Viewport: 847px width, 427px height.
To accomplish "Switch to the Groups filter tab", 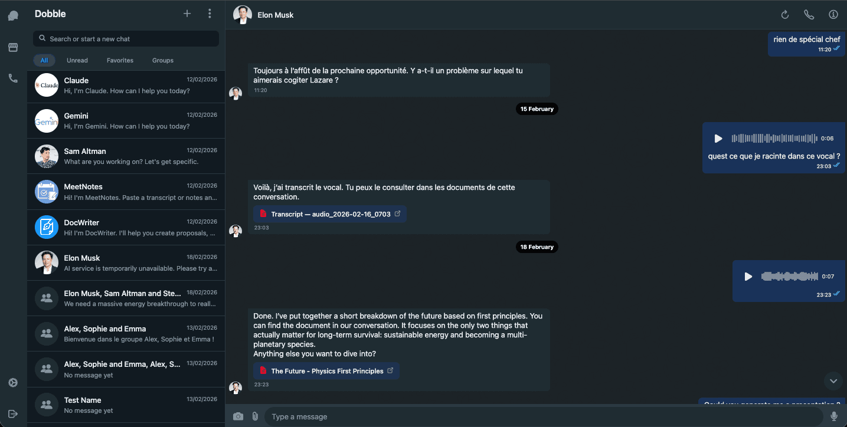I will [x=162, y=60].
